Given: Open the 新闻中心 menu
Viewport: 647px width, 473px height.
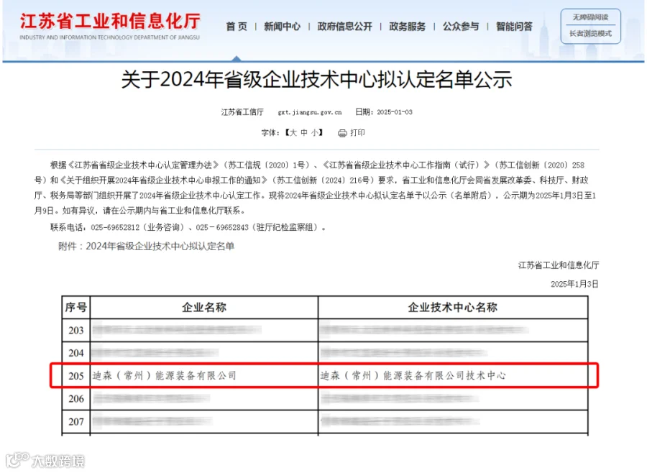Looking at the screenshot, I should pos(283,27).
